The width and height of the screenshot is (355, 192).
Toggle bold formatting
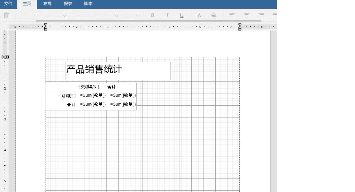click(x=153, y=15)
